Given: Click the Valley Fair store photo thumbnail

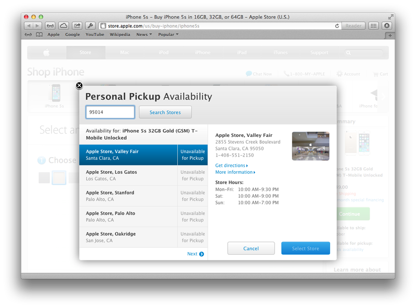Looking at the screenshot, I should 310,146.
